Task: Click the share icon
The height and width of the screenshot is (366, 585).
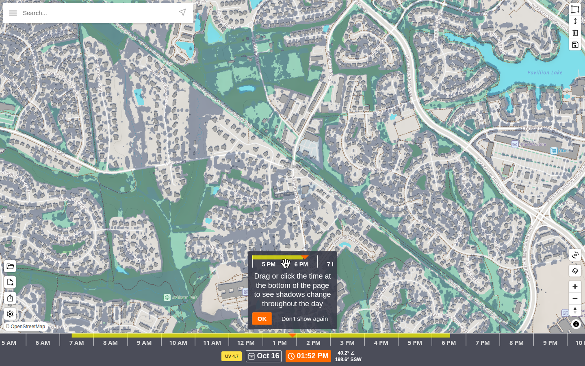Action: tap(10, 298)
